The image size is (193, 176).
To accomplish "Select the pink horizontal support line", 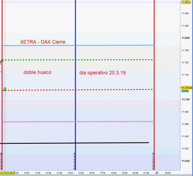I will (x=78, y=122).
